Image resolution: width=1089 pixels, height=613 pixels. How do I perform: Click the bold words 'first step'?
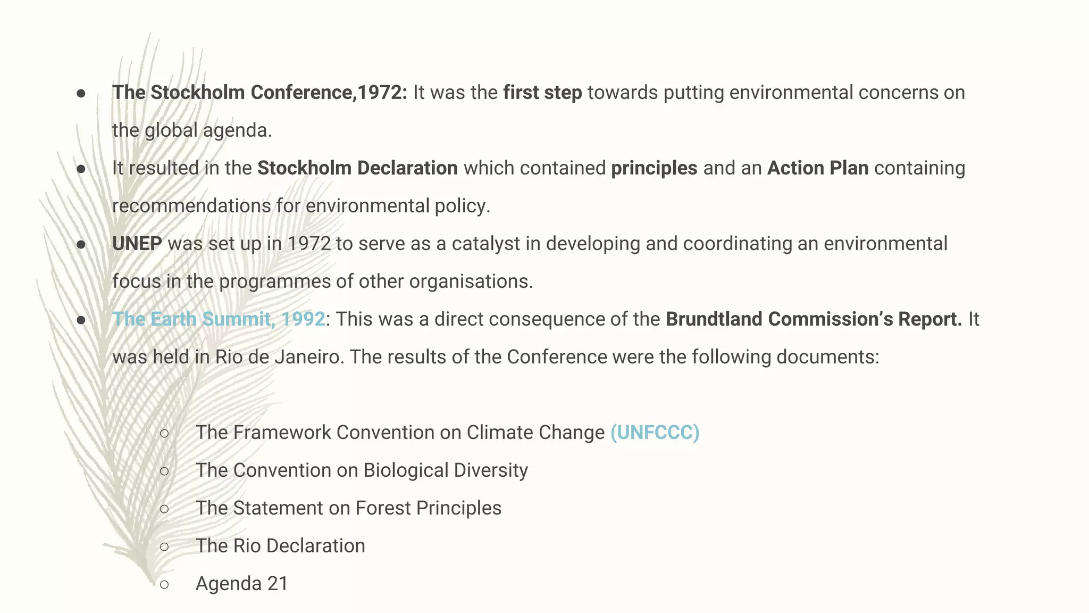[542, 93]
